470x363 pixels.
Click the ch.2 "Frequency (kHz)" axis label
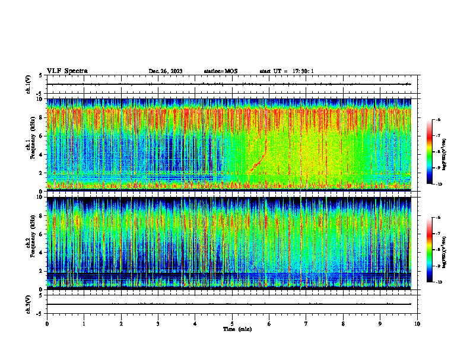point(33,236)
